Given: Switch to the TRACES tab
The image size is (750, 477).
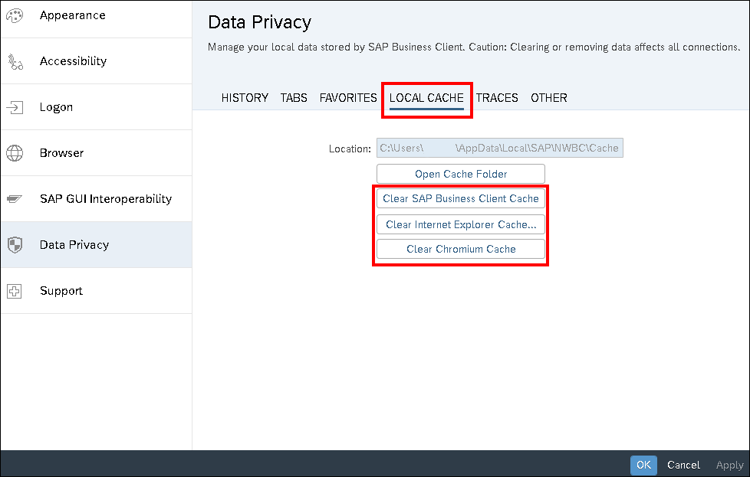Looking at the screenshot, I should [497, 98].
